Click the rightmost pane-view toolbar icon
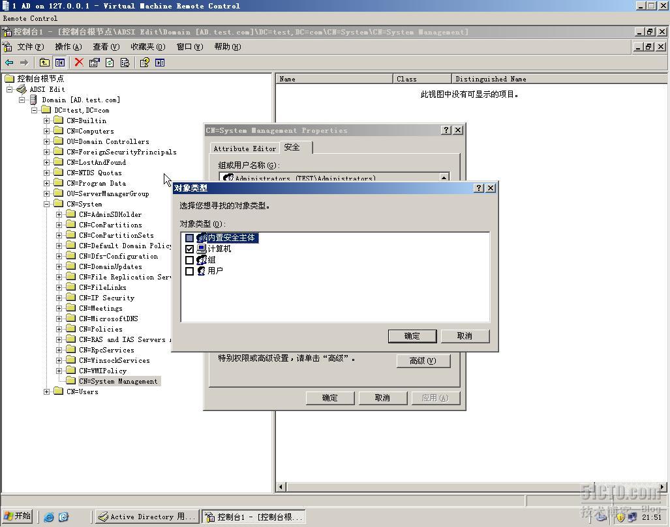The height and width of the screenshot is (527, 670). [160, 63]
